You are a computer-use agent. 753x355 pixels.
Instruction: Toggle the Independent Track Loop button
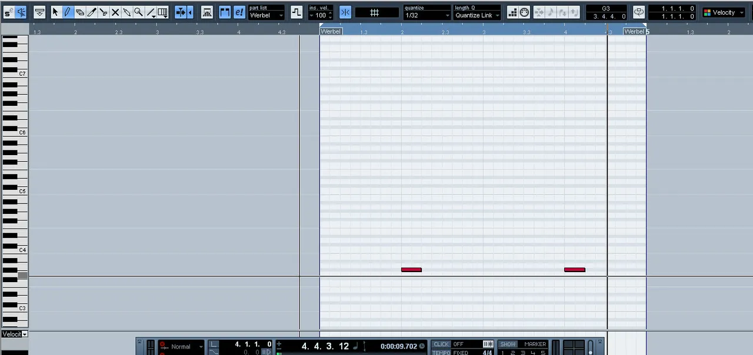tap(639, 12)
